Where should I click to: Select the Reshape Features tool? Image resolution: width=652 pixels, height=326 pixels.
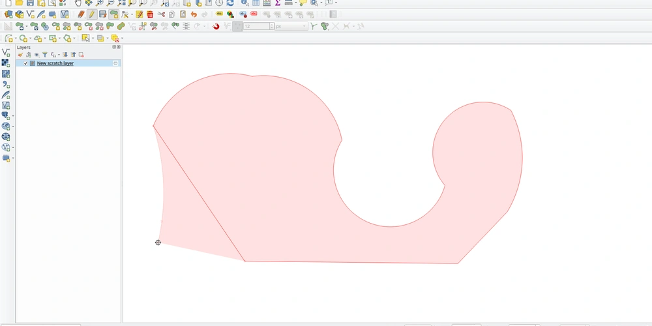[x=110, y=26]
